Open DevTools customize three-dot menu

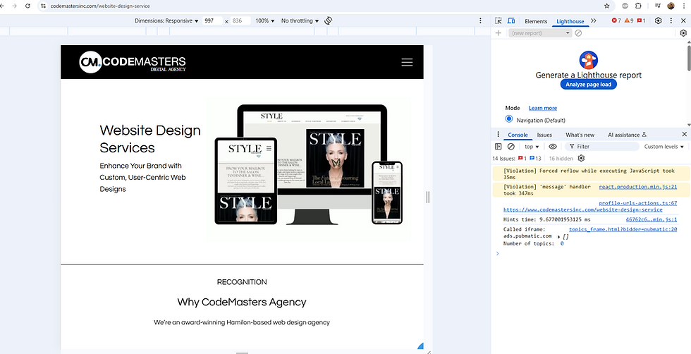pos(671,20)
